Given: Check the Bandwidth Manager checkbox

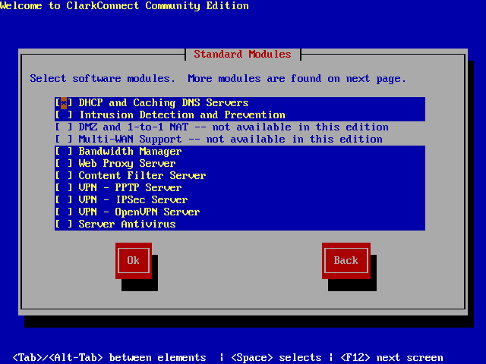Looking at the screenshot, I should tap(64, 152).
